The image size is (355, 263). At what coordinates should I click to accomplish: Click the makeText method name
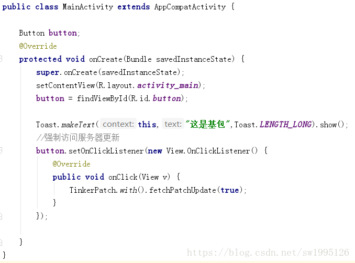click(x=78, y=125)
